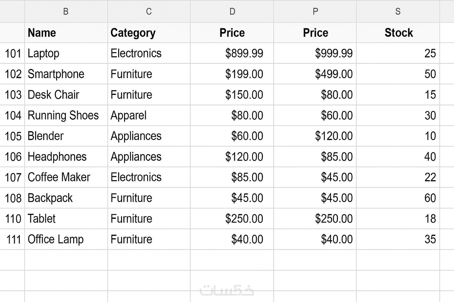Image resolution: width=454 pixels, height=302 pixels.
Task: Select the Category header cell
Action: 133,33
